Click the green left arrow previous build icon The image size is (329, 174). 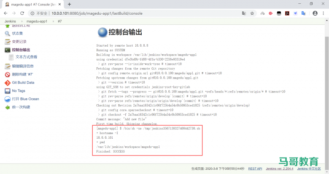[7, 107]
